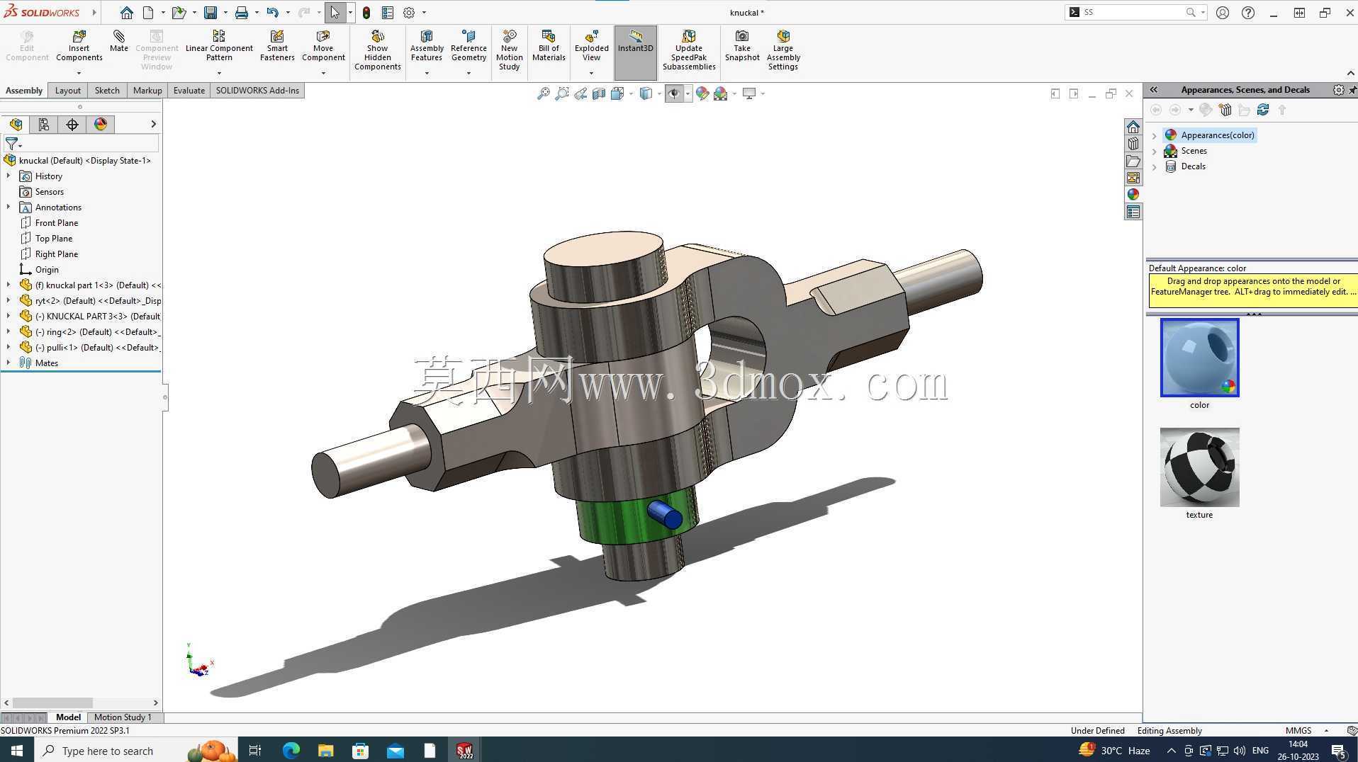Activate the Move Component tool

click(323, 46)
